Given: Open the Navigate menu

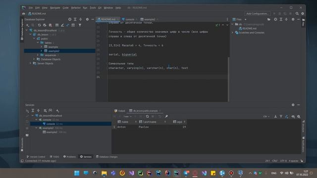Looking at the screenshot, I should [x=55, y=8].
